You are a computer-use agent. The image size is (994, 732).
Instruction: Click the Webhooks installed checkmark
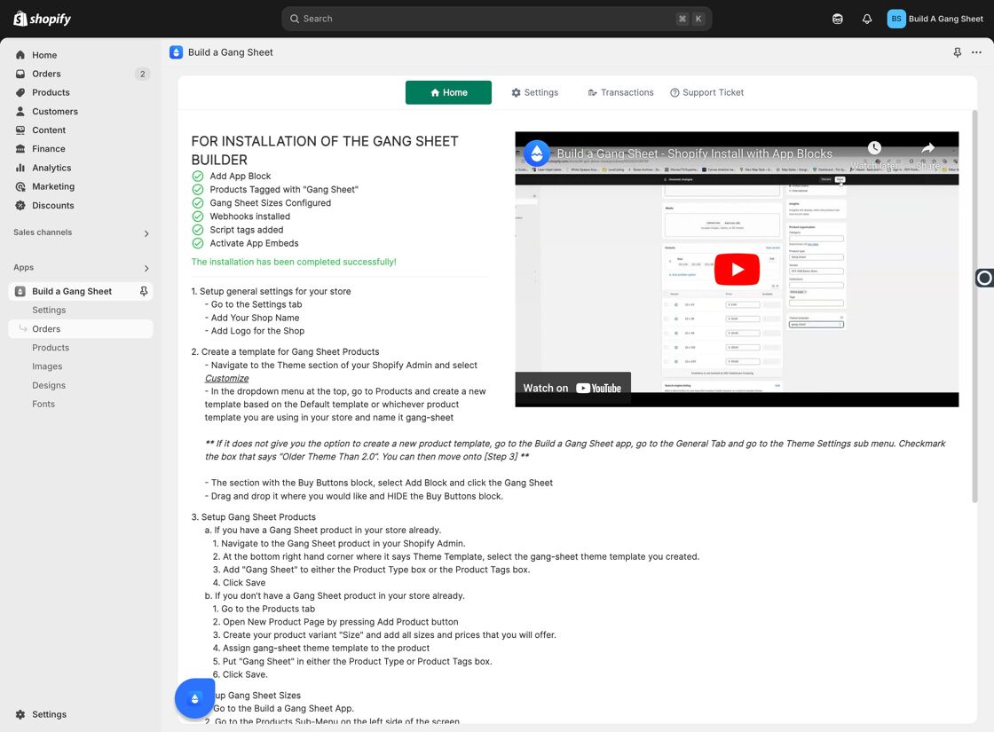coord(198,216)
